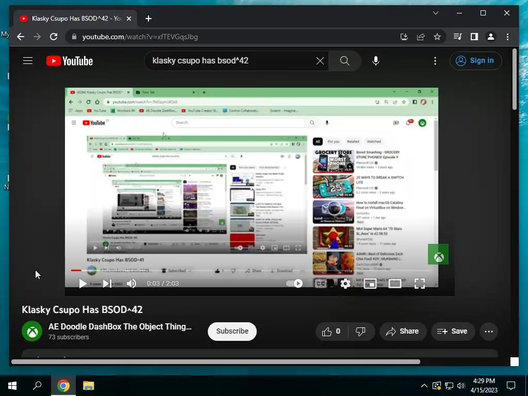Click the video title Klasky Csupo Has BSOD^42

(82, 310)
